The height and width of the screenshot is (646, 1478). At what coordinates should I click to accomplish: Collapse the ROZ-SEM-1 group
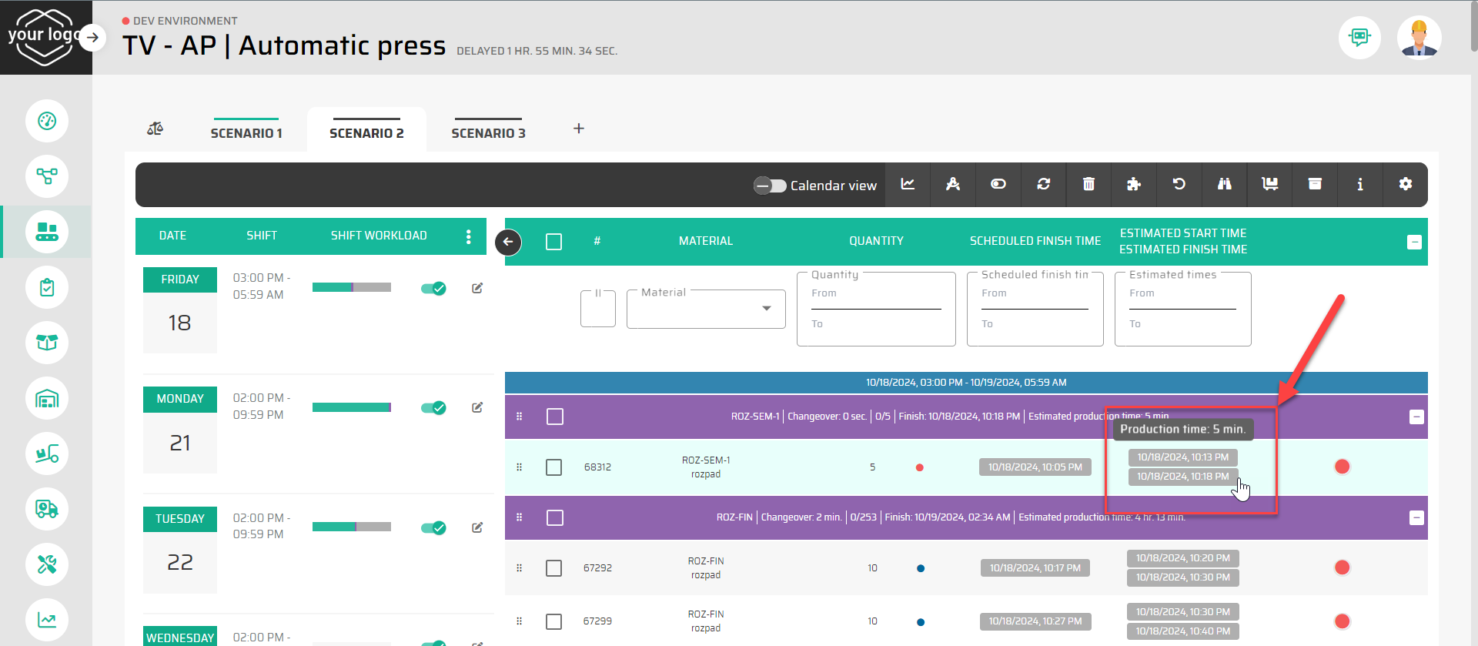pos(1416,417)
